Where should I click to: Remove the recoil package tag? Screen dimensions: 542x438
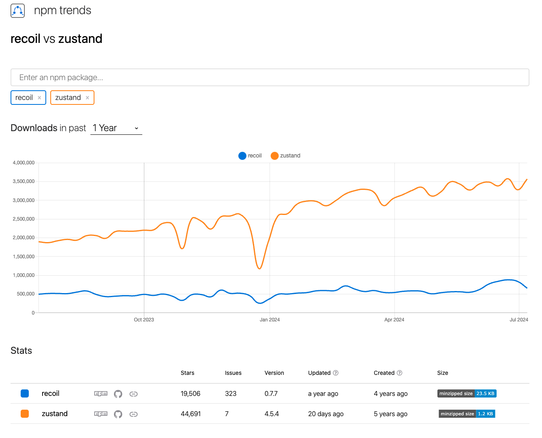pos(39,98)
